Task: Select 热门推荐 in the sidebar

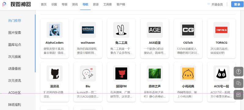Action: click(15, 21)
